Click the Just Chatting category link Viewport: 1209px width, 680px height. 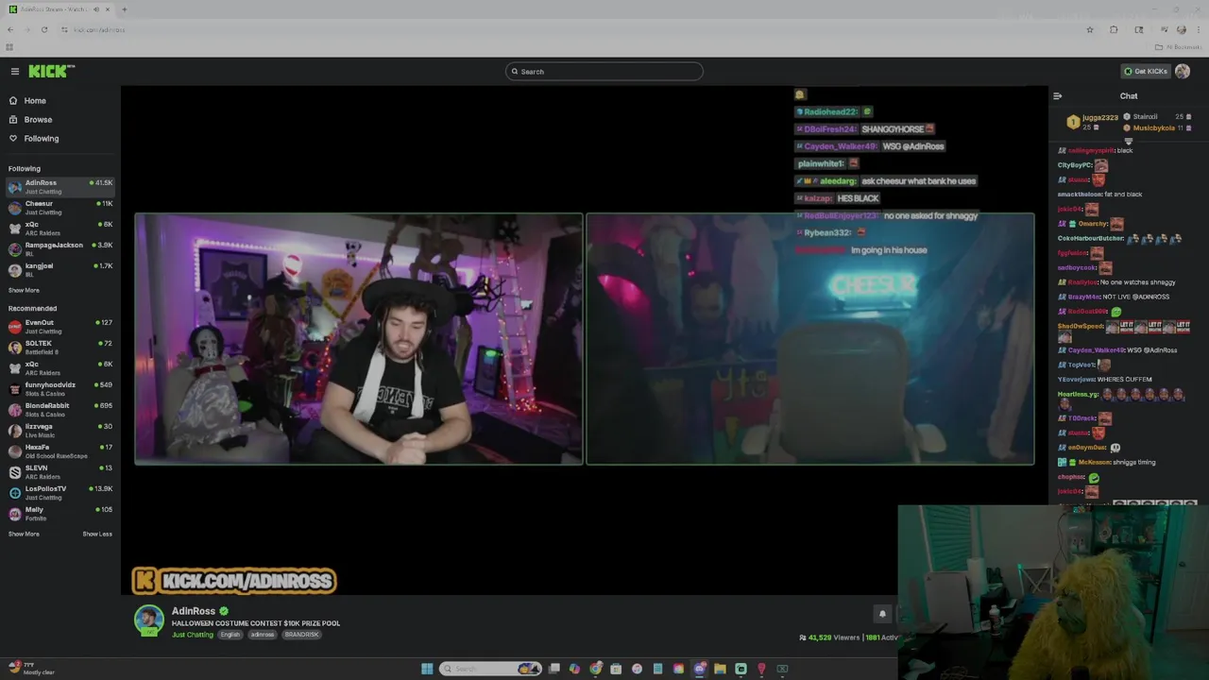pos(193,635)
